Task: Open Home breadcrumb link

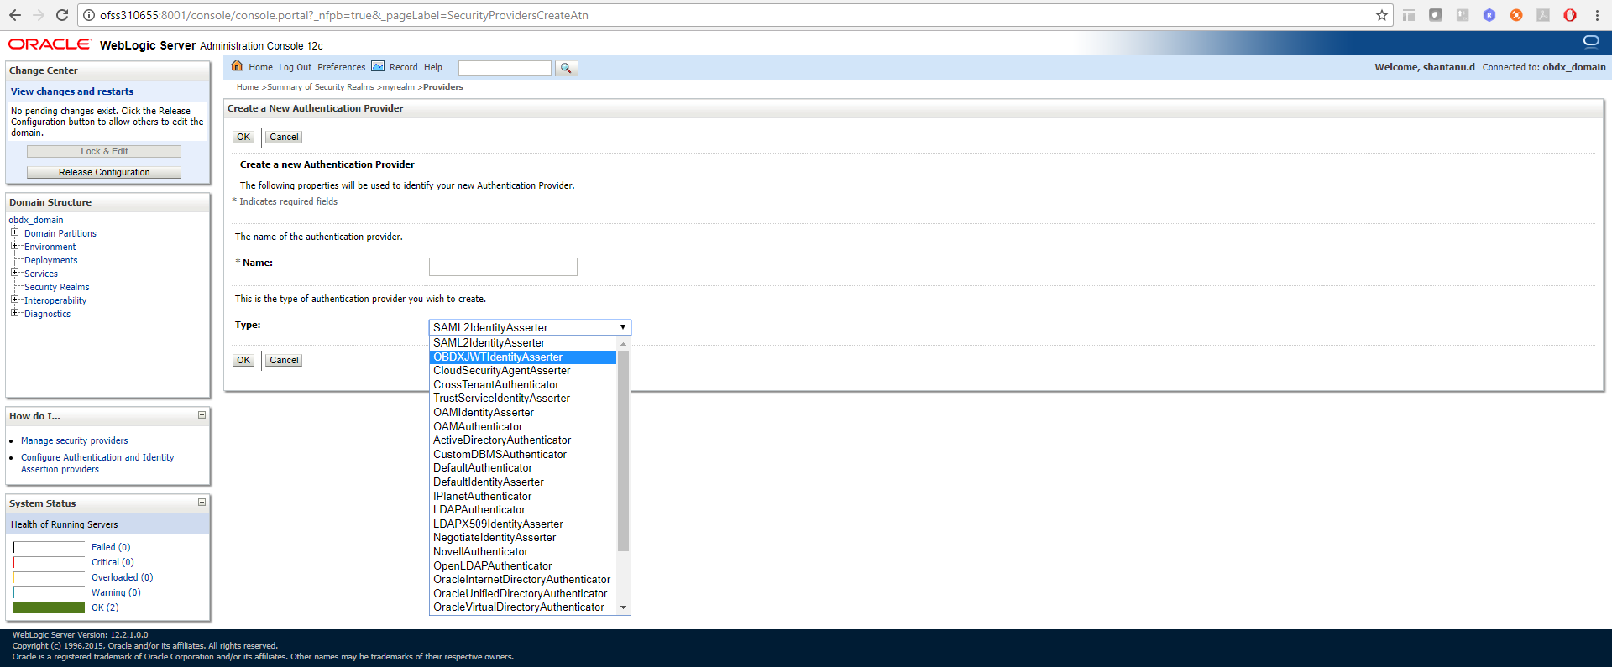Action: pyautogui.click(x=247, y=87)
